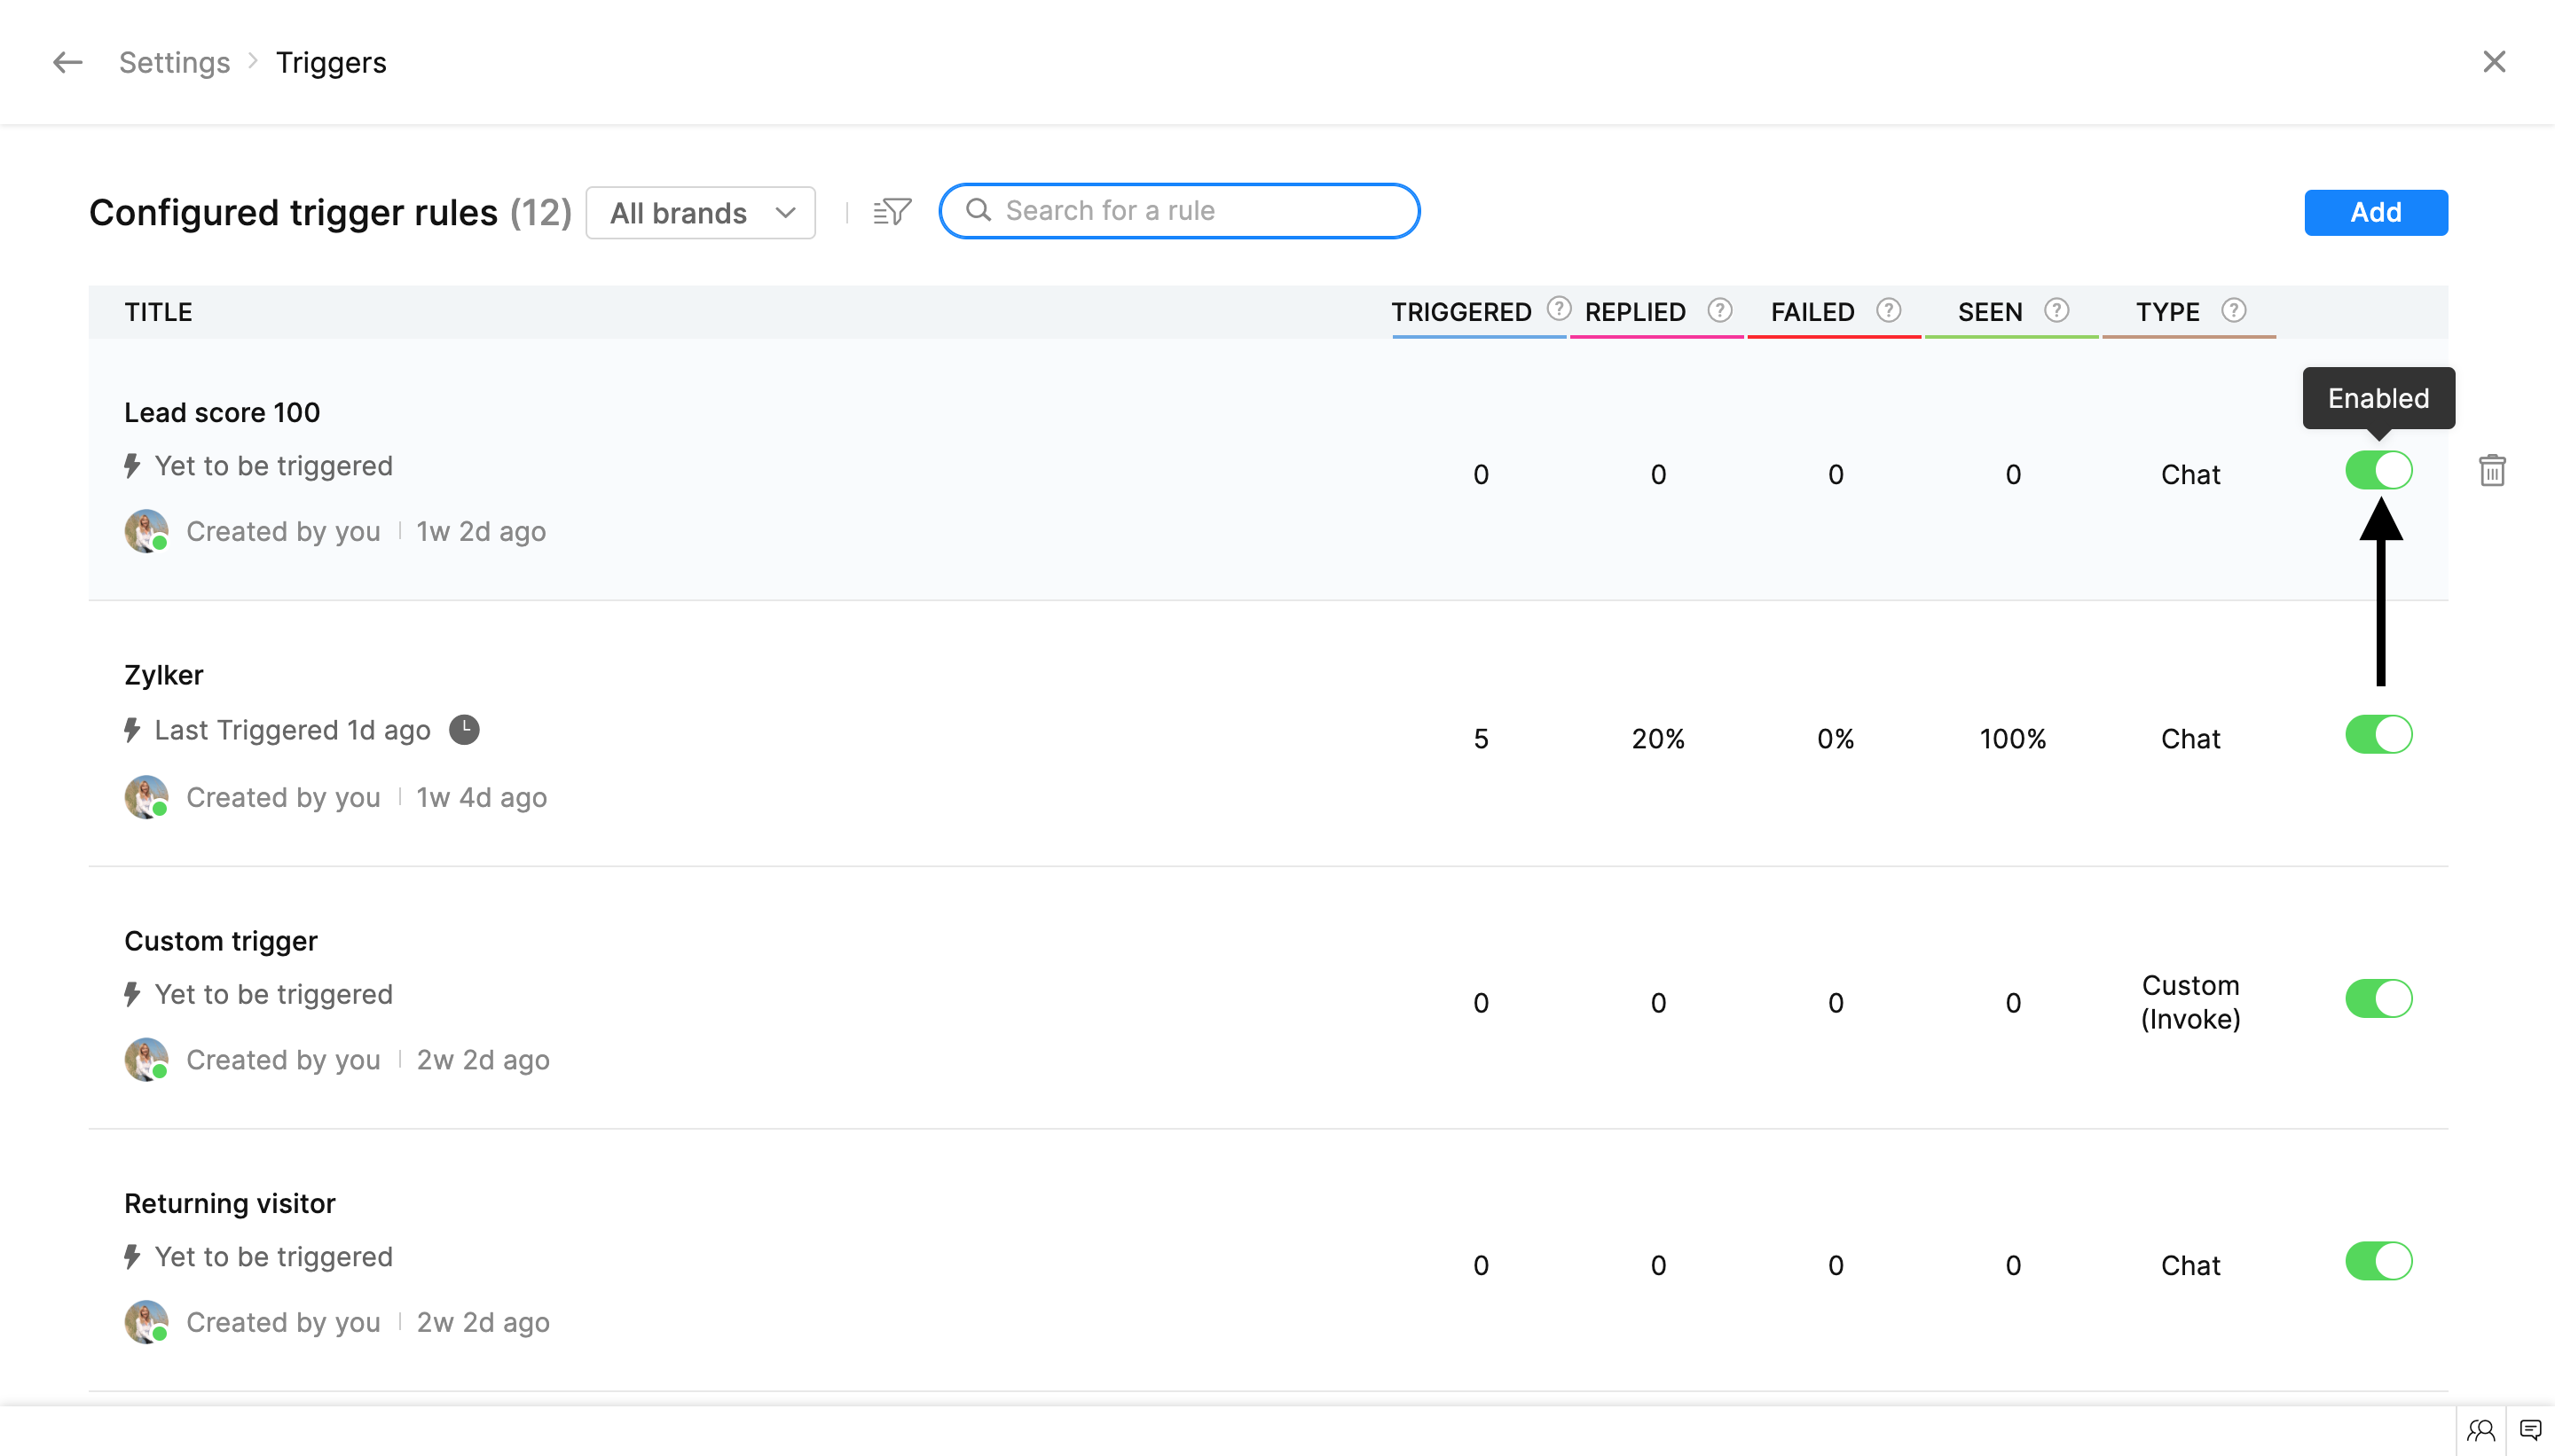This screenshot has height=1456, width=2555.
Task: Click the back arrow icon
Action: 67,62
